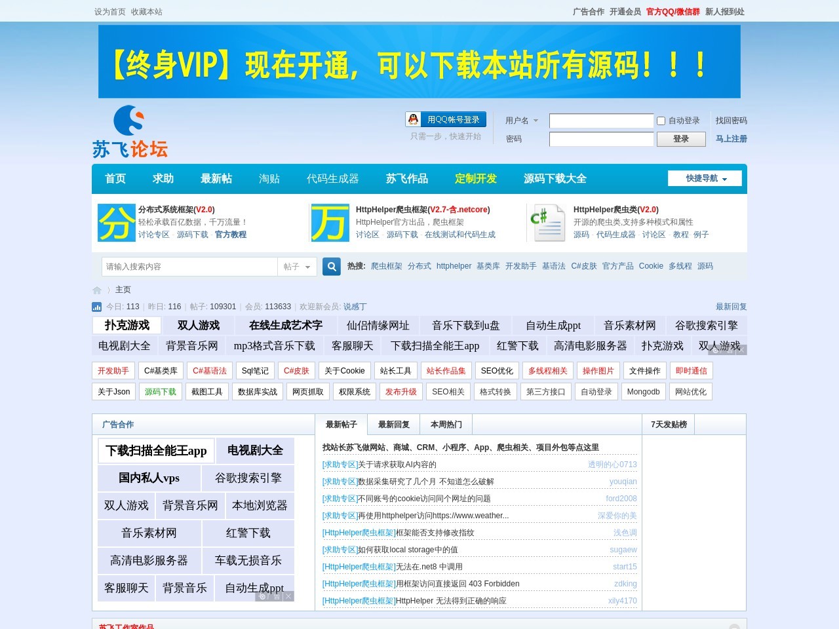Open the post 无法在.net8 中调用
Viewport: 839px width, 629px height.
click(429, 567)
